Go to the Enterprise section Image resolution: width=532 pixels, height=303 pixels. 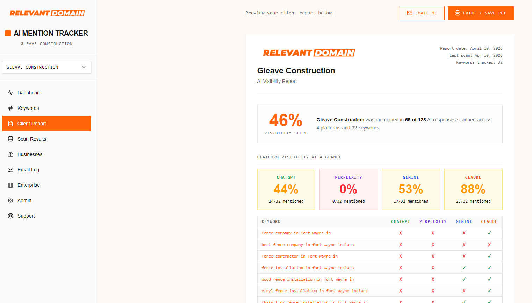(x=46, y=185)
